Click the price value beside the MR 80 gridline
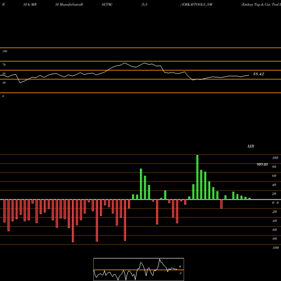Viewport: 281px width, 281px height. [262, 165]
